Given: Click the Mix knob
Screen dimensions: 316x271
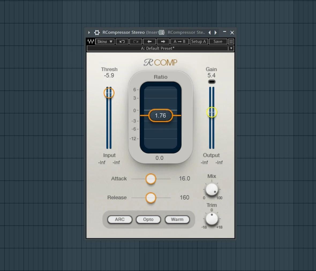Looking at the screenshot, I should [x=212, y=189].
